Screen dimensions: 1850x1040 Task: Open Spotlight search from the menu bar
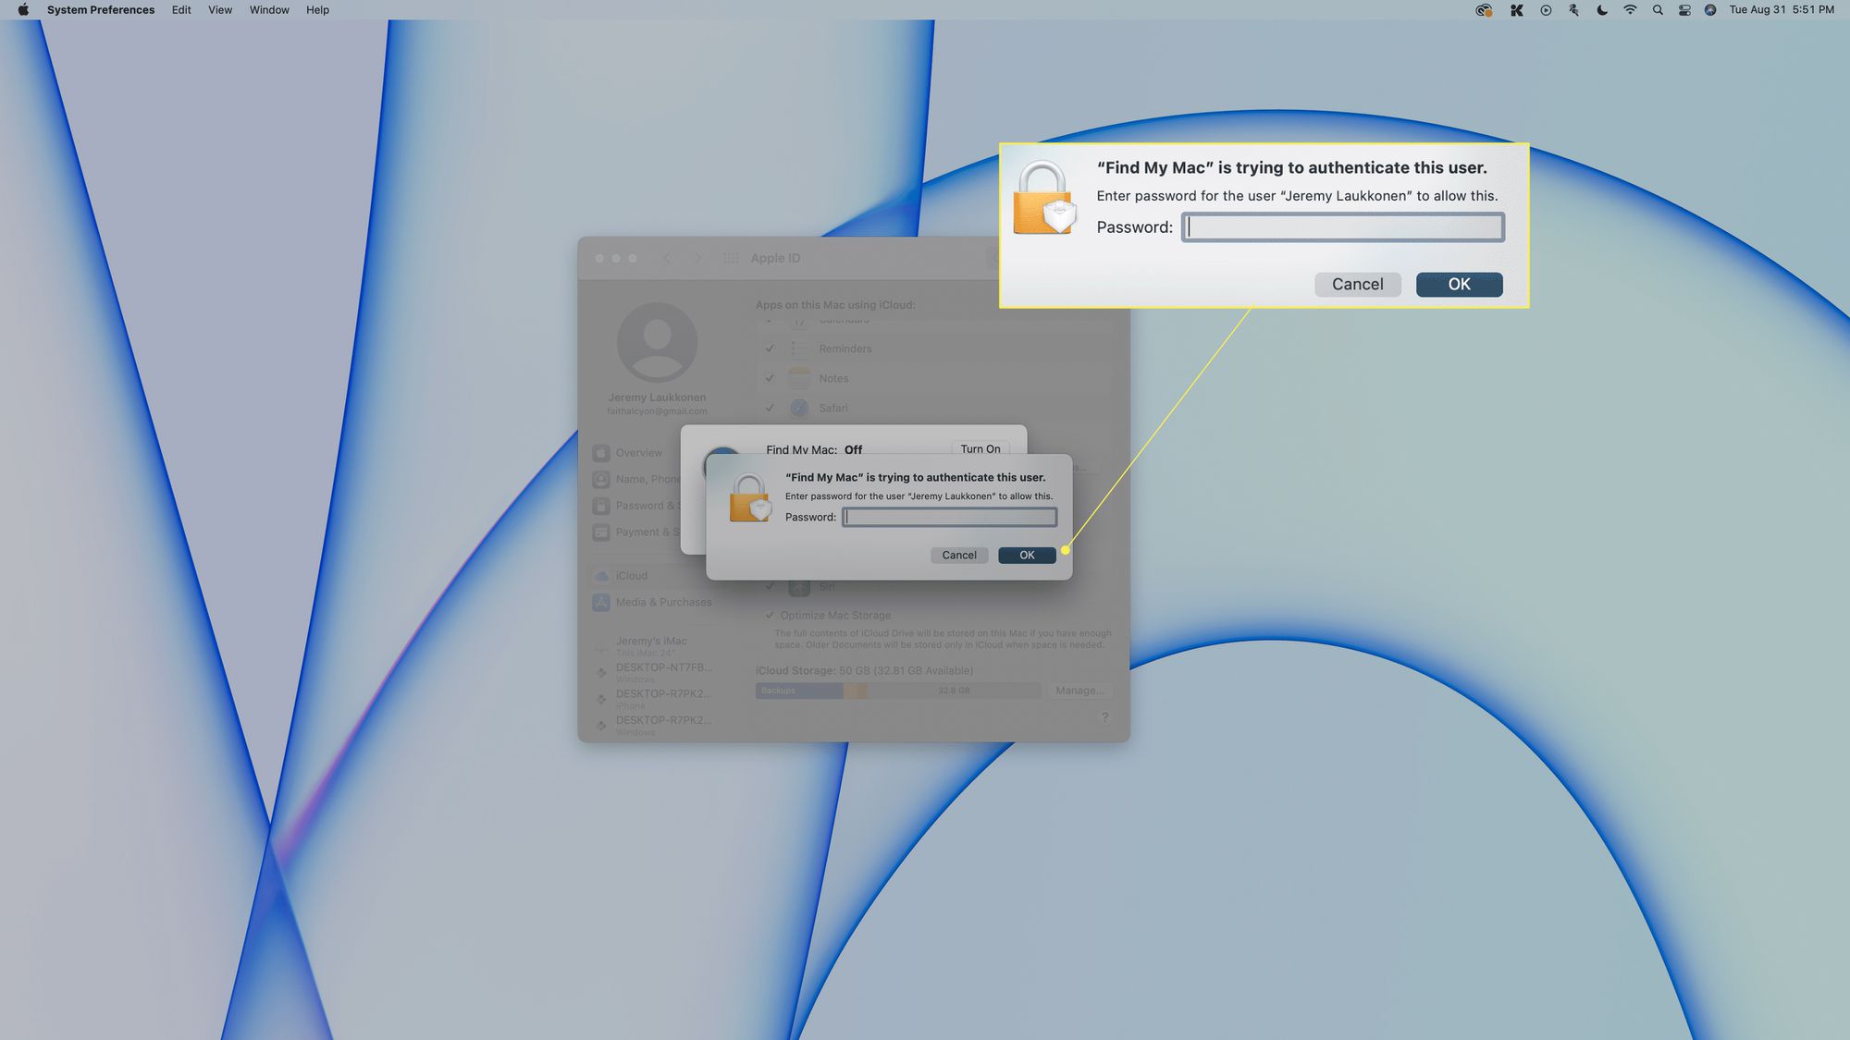point(1658,10)
